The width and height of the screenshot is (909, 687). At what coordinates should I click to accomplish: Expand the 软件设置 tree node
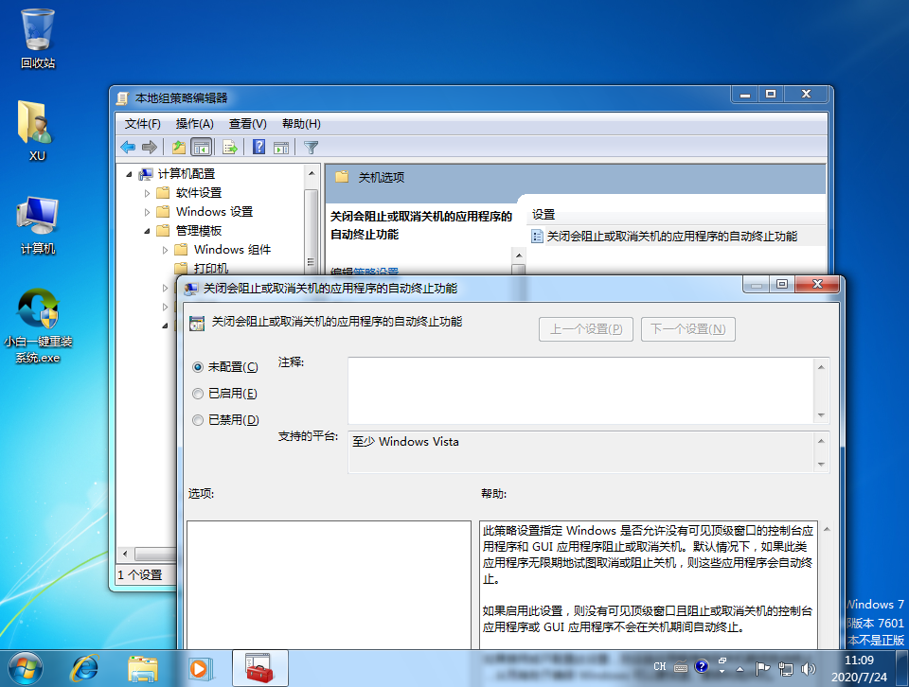pos(147,193)
